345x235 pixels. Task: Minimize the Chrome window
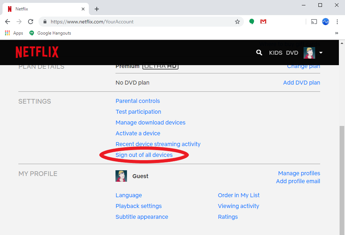[304, 5]
